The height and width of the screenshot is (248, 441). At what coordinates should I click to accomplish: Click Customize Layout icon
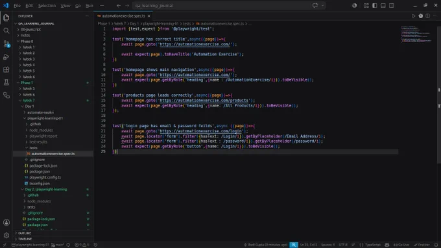pyautogui.click(x=366, y=6)
